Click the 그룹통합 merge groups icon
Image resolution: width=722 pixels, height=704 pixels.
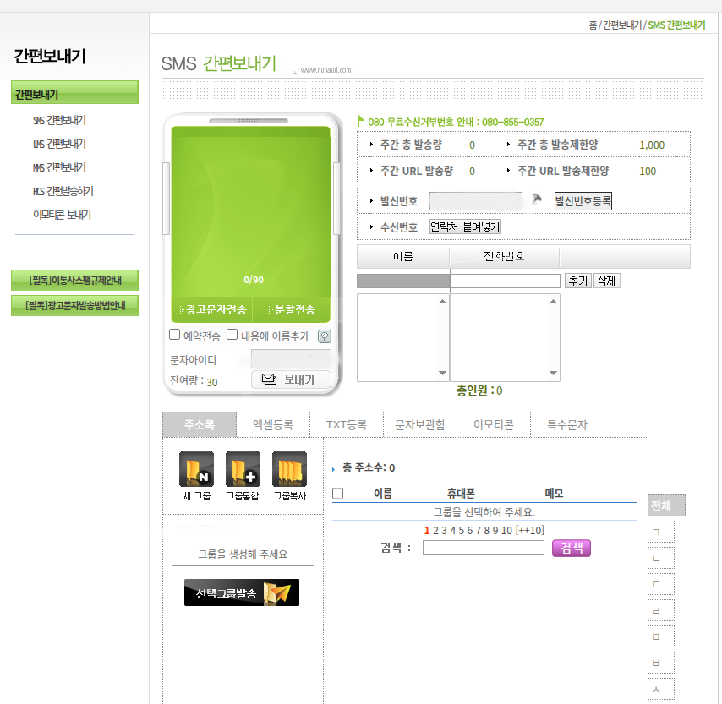[x=243, y=469]
